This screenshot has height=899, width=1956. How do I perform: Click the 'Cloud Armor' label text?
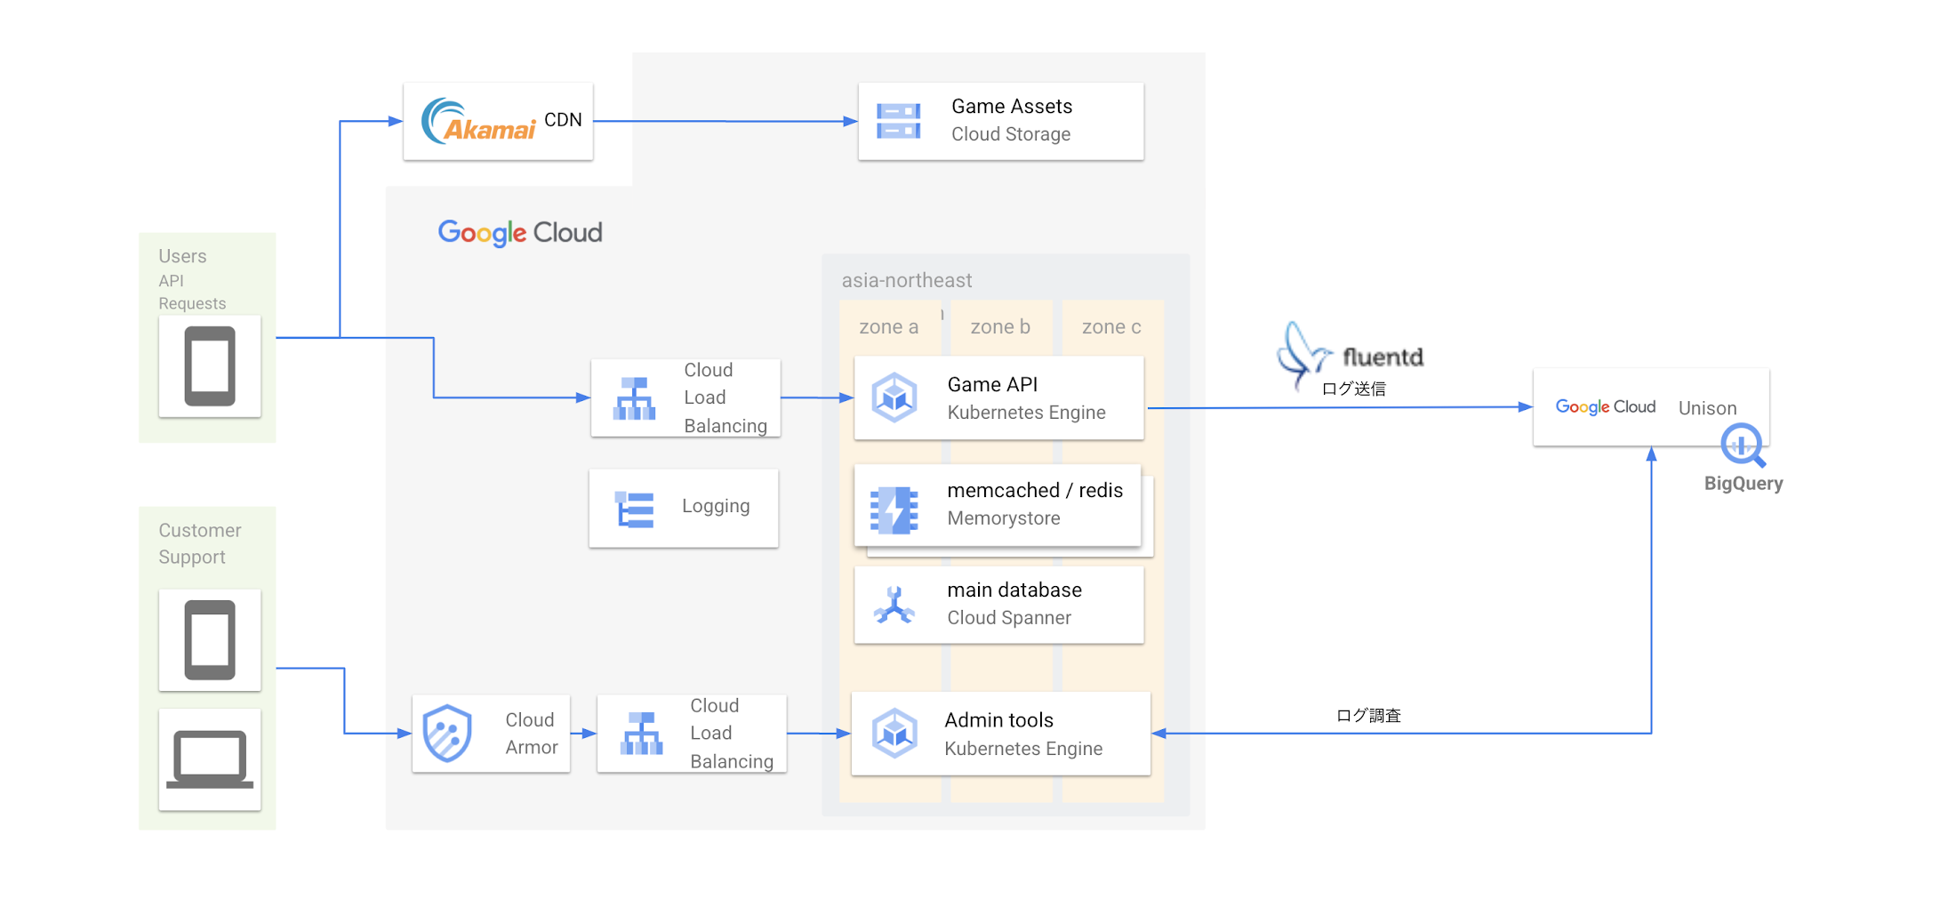pos(532,734)
